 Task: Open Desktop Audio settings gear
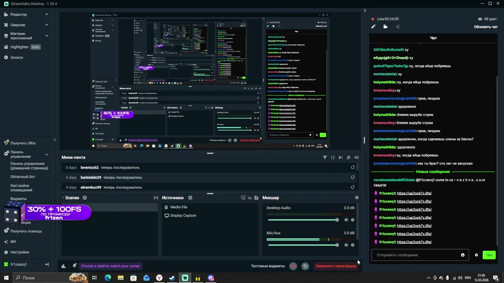tap(352, 220)
